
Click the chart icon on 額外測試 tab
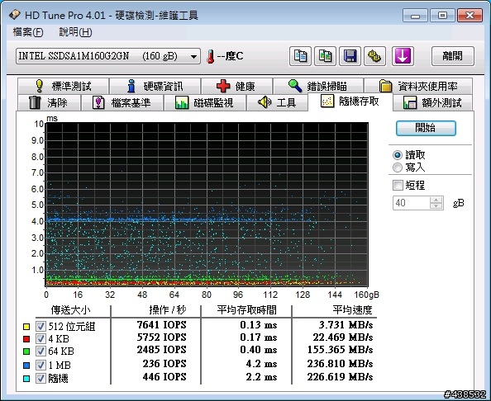[x=410, y=102]
